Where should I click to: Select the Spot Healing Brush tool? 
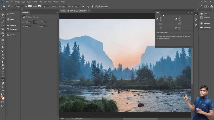pos(3,40)
